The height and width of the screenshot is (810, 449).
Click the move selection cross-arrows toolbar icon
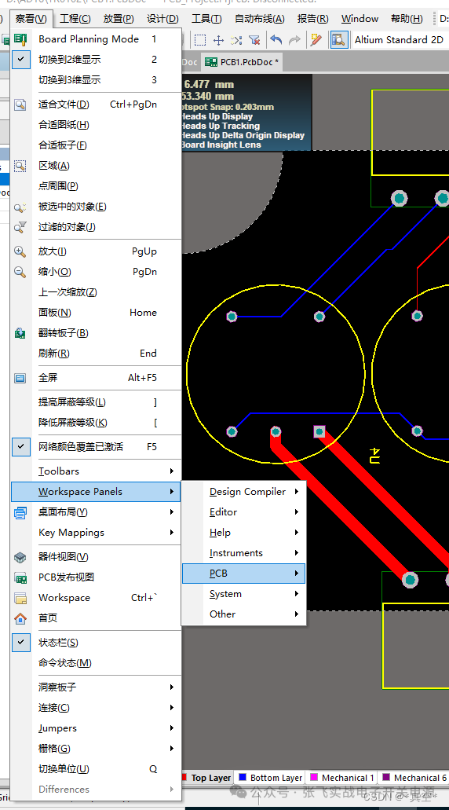click(x=218, y=40)
